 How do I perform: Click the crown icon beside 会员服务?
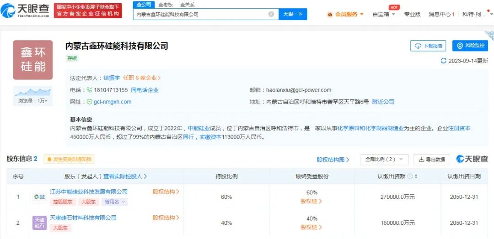click(330, 14)
